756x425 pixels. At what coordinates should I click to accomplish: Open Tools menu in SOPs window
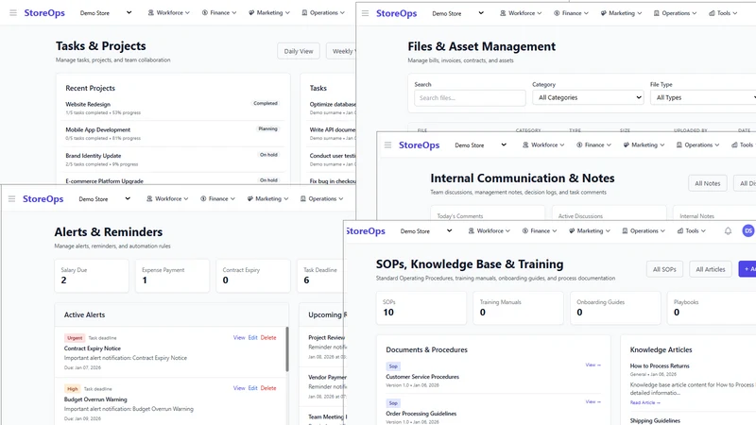click(x=692, y=231)
